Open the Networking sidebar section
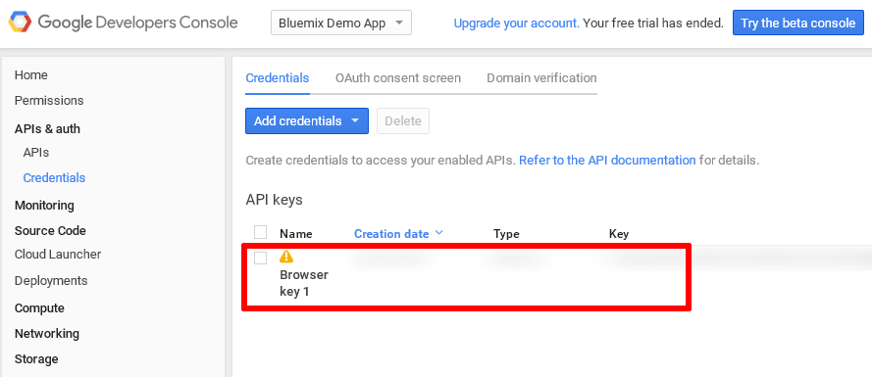The image size is (872, 377). (47, 334)
